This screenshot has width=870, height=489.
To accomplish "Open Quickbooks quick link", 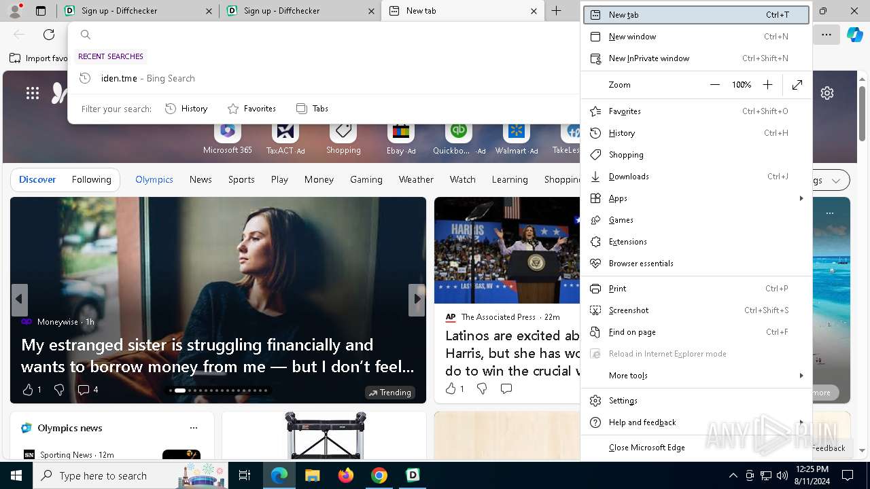I will pos(459,139).
